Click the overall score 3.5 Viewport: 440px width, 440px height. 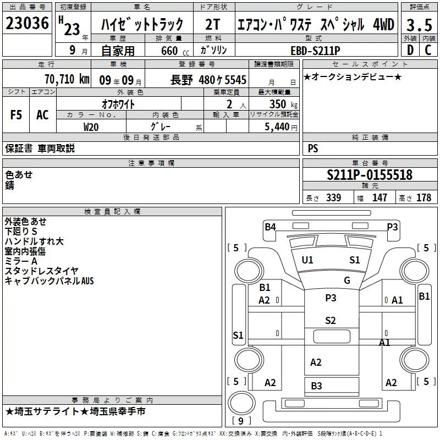click(419, 25)
